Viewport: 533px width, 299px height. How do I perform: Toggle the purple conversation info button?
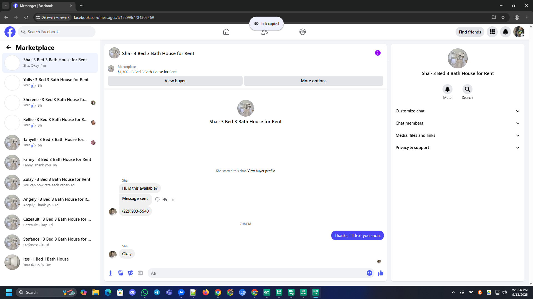point(378,53)
